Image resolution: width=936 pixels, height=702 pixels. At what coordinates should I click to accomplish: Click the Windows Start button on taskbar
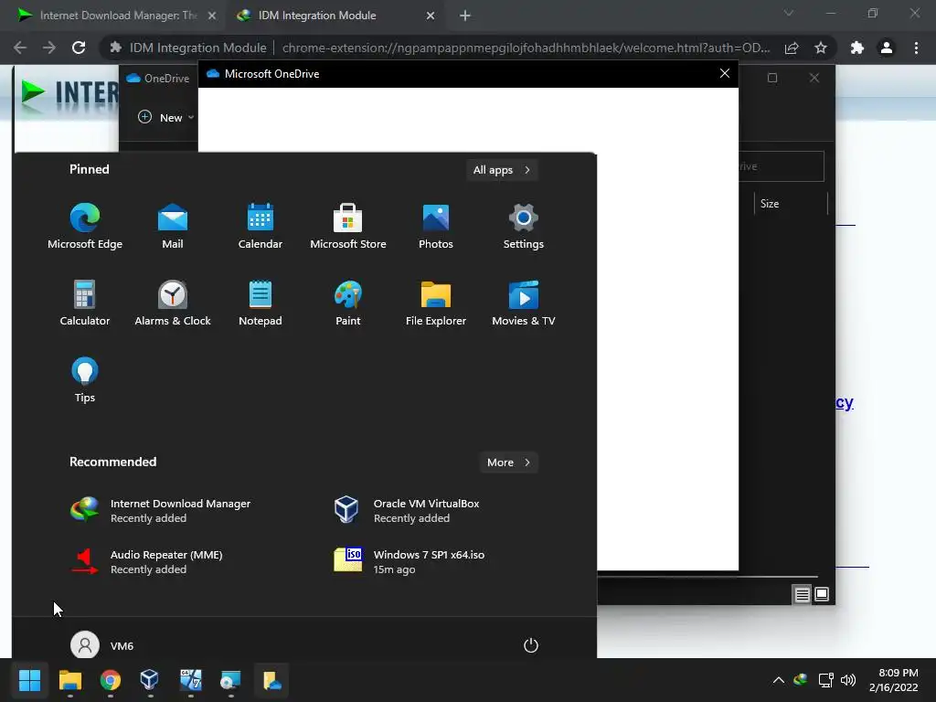[x=29, y=680]
